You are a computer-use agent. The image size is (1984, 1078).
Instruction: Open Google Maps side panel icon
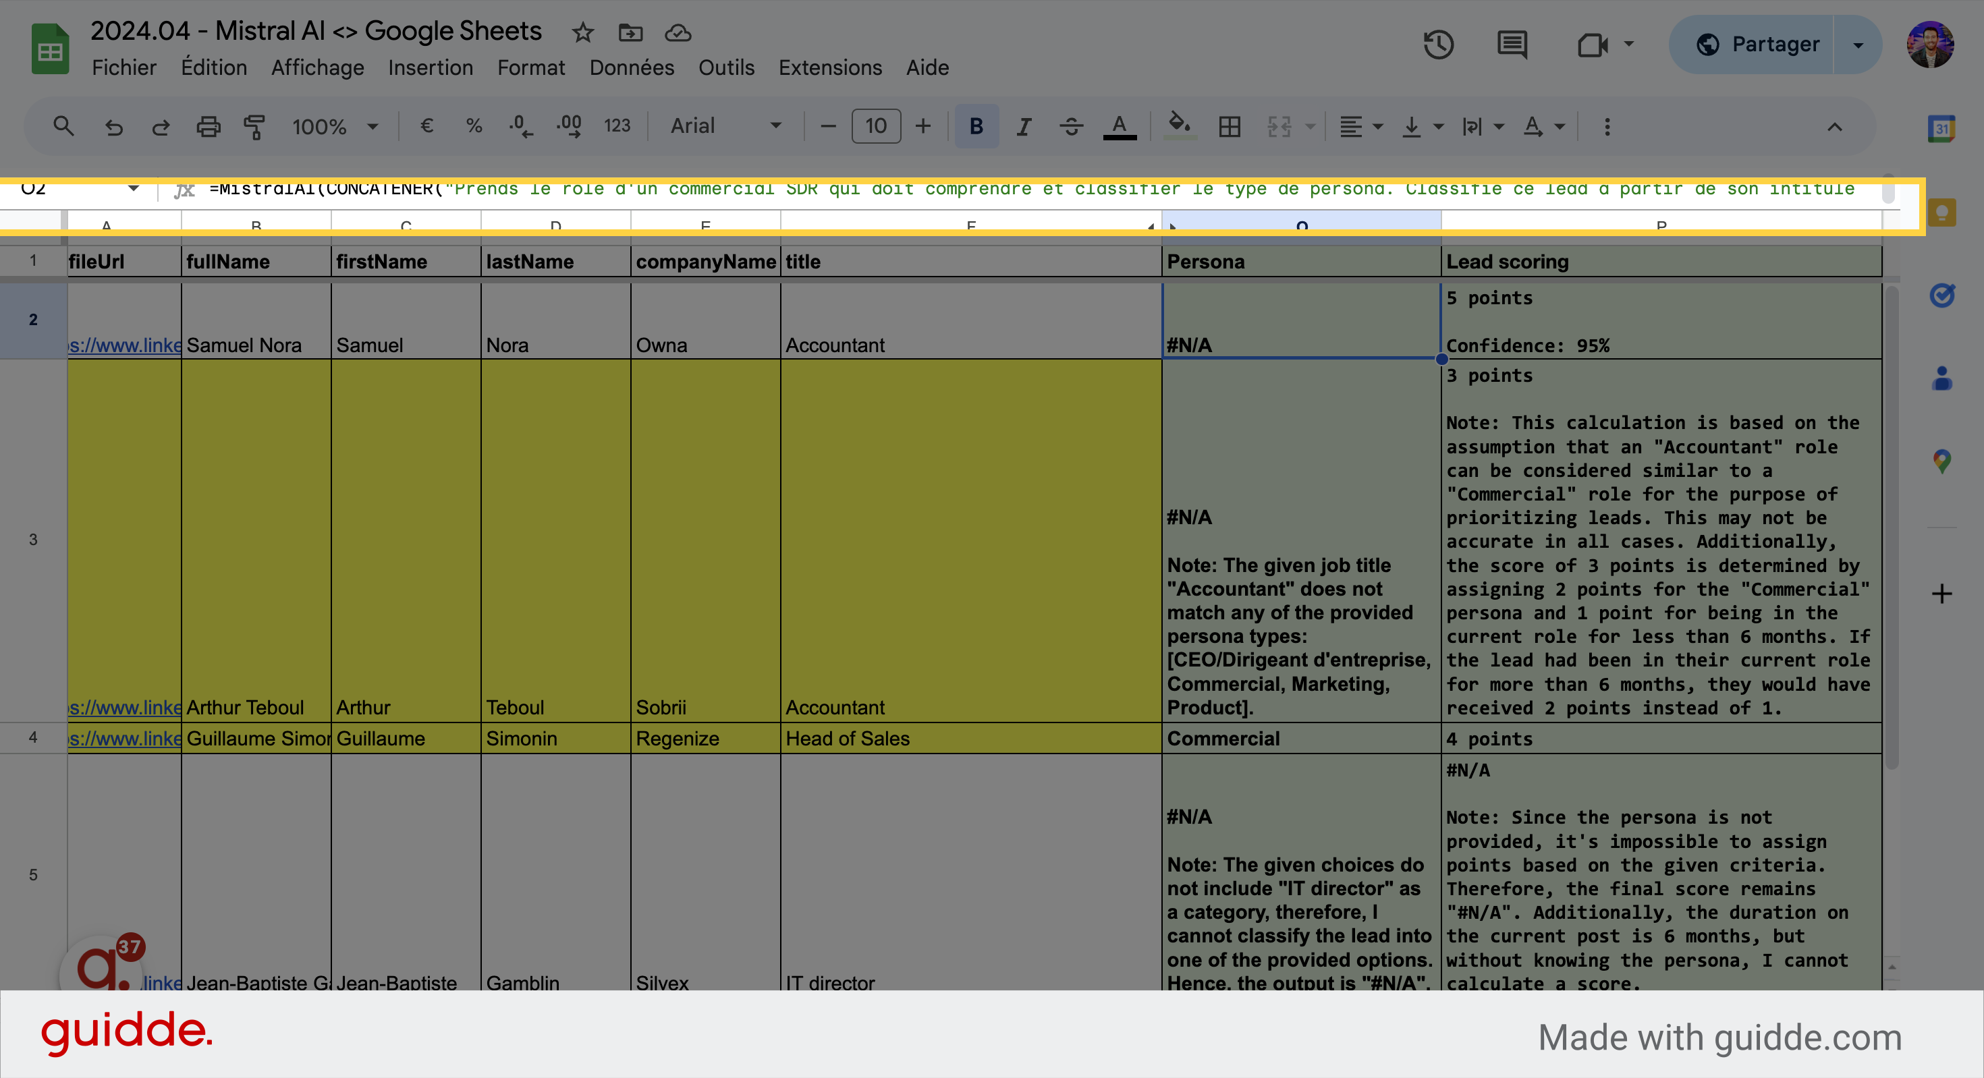point(1941,461)
